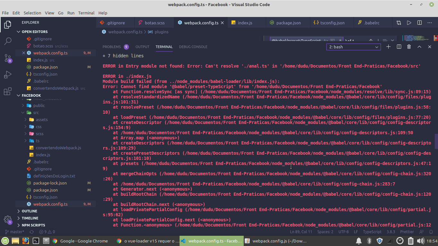
Task: Expand the NPM SCRIPTS section
Action: (55, 225)
